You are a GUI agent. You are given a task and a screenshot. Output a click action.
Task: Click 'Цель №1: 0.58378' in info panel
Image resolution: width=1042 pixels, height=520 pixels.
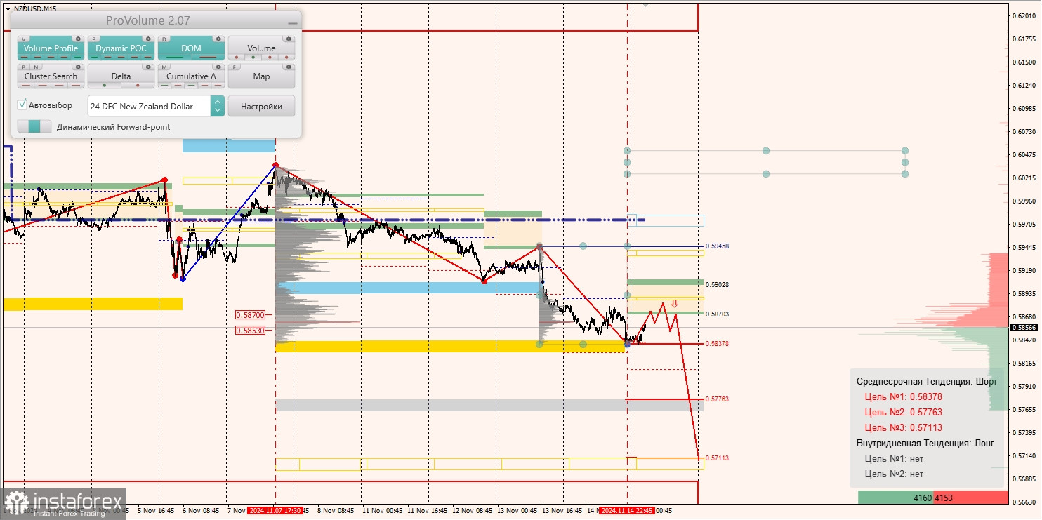click(903, 397)
